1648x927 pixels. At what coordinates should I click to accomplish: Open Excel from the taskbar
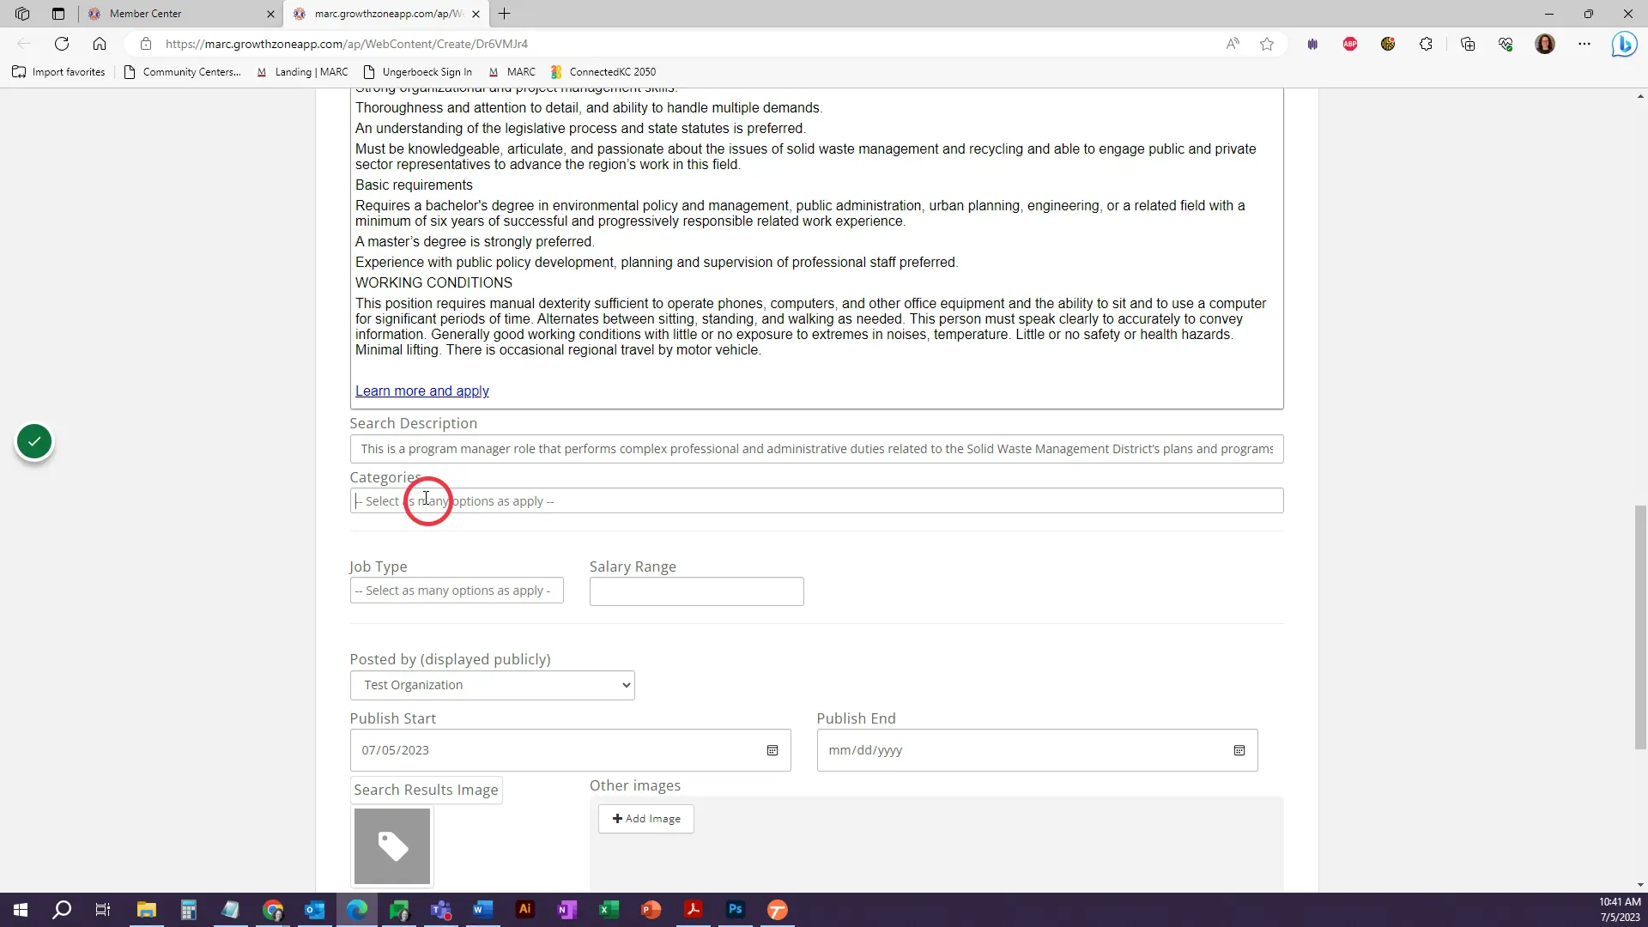609,910
